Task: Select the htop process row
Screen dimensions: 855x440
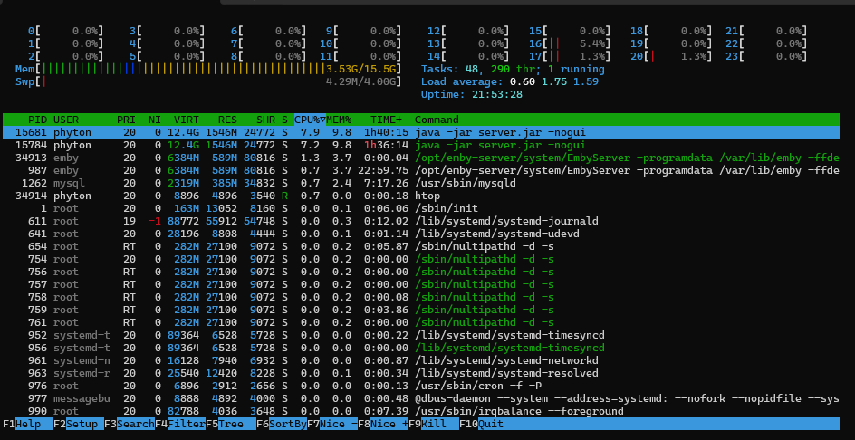Action: 421,196
